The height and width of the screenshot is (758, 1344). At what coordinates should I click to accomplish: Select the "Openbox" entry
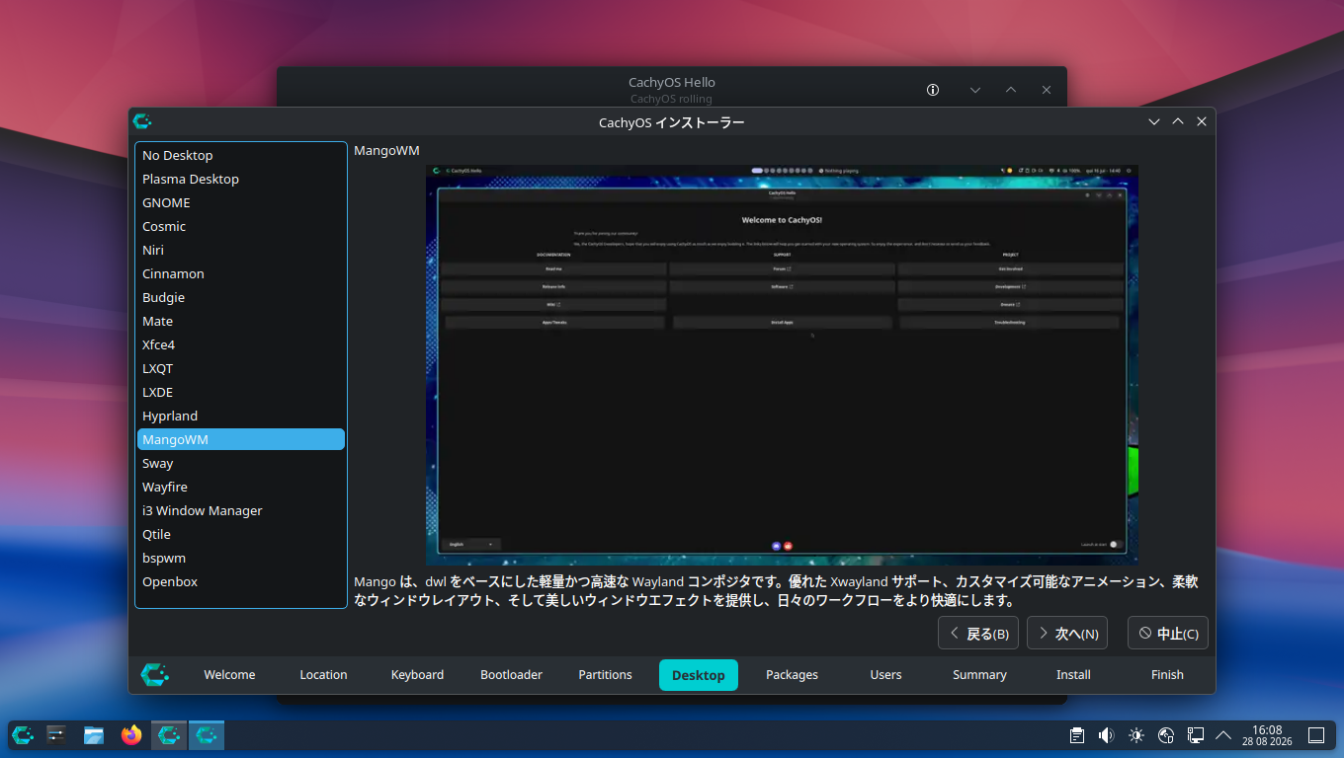coord(241,581)
